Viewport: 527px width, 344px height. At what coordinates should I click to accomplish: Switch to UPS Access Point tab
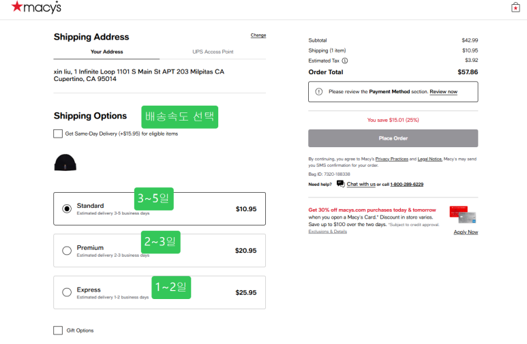(213, 52)
